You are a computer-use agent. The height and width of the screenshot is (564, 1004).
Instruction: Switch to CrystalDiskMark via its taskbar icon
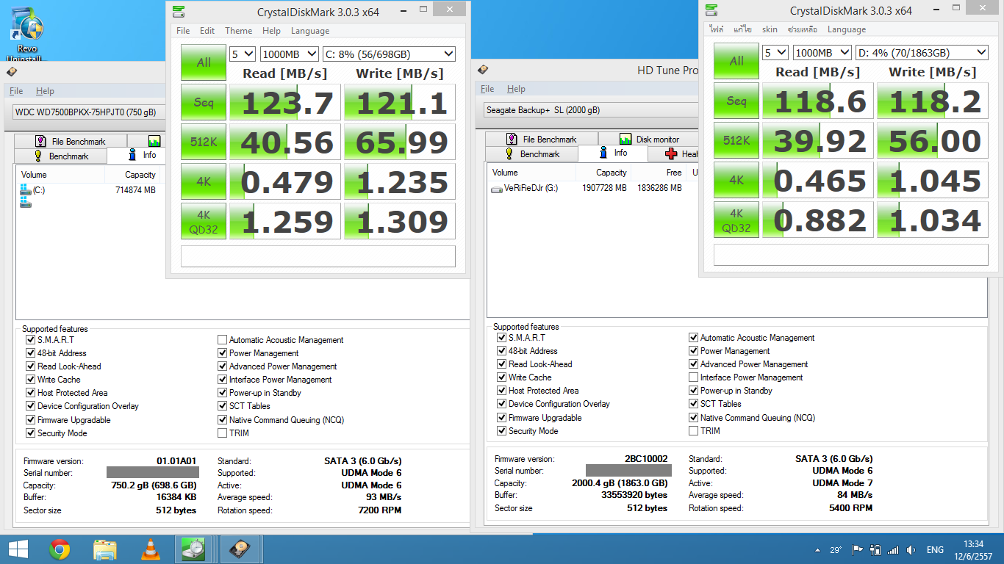pos(195,549)
